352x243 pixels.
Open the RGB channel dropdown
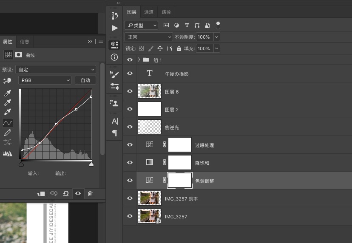(x=45, y=80)
